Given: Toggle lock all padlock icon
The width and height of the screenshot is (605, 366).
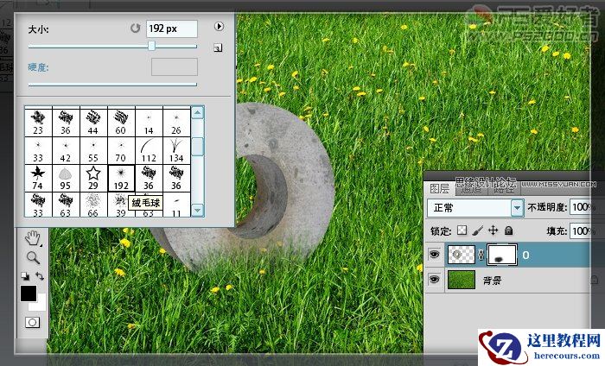Looking at the screenshot, I should pos(509,230).
